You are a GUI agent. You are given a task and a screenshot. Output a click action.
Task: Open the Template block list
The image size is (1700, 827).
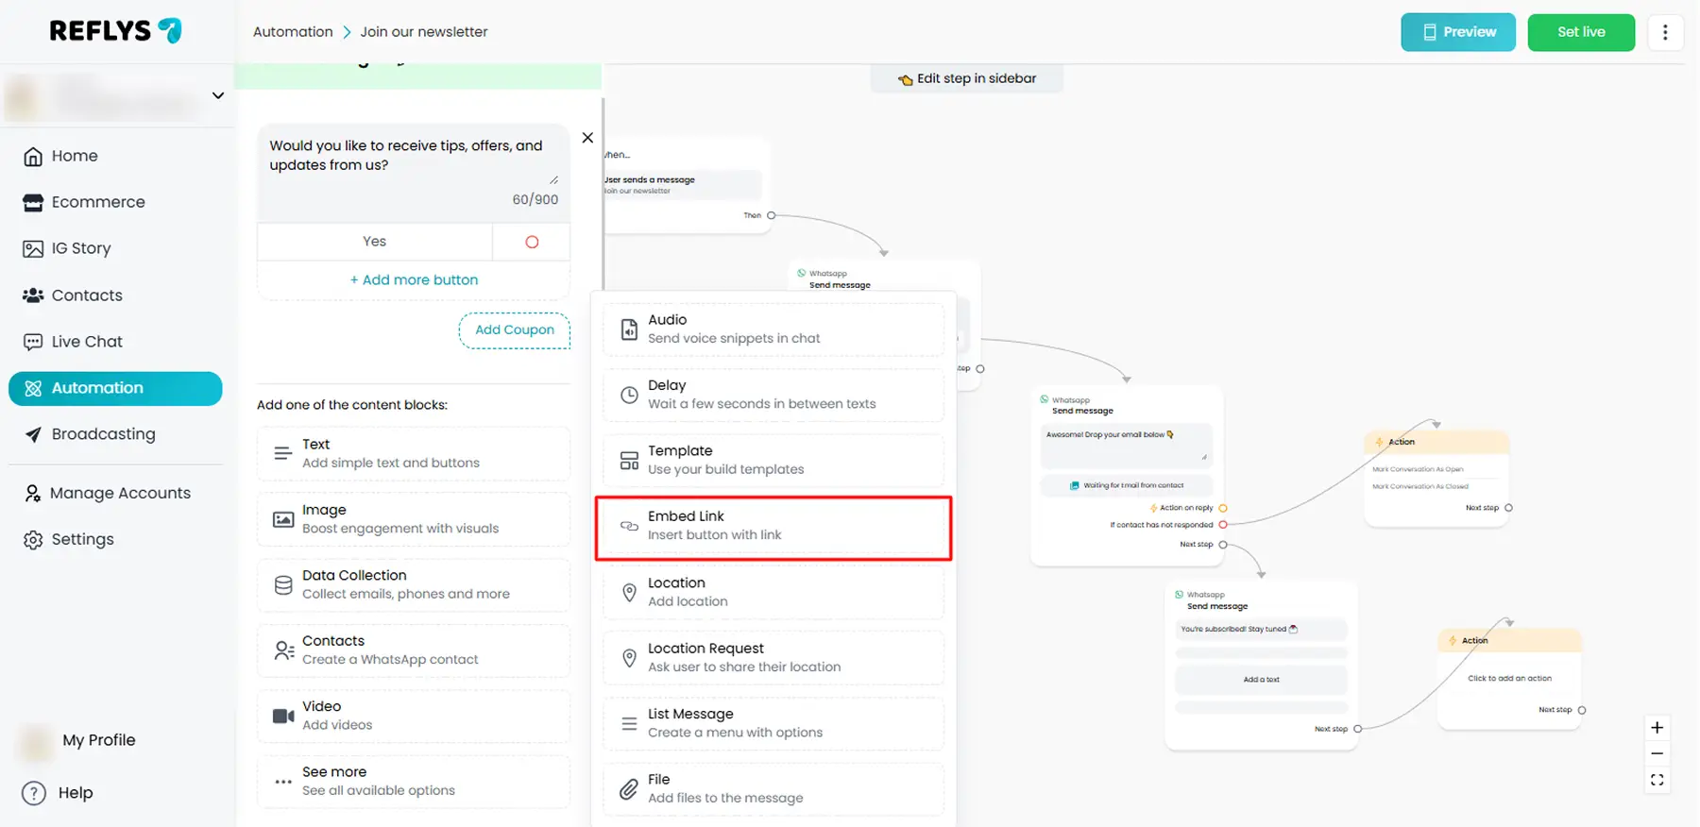click(x=773, y=461)
